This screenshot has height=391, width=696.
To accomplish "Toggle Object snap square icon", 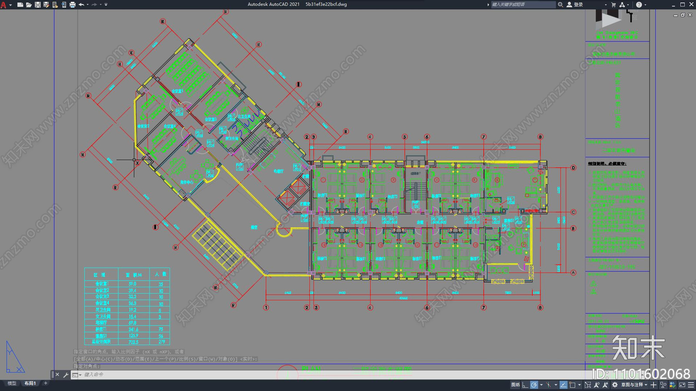I will 572,384.
